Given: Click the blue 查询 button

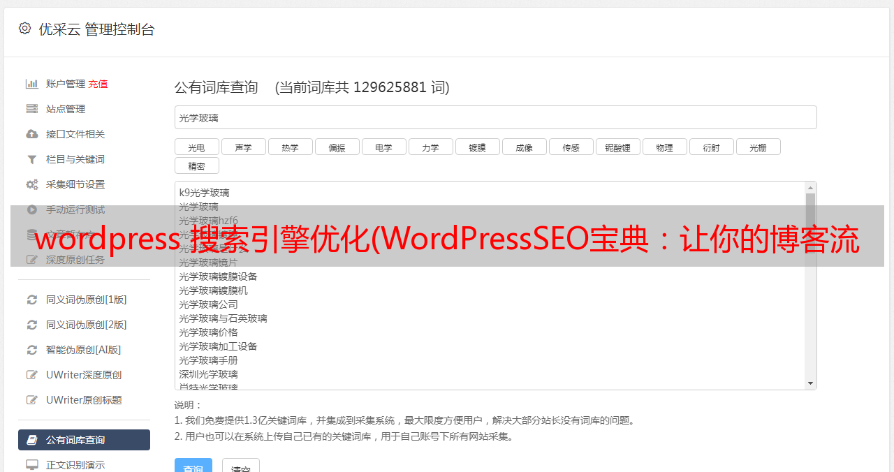Looking at the screenshot, I should pos(193,466).
